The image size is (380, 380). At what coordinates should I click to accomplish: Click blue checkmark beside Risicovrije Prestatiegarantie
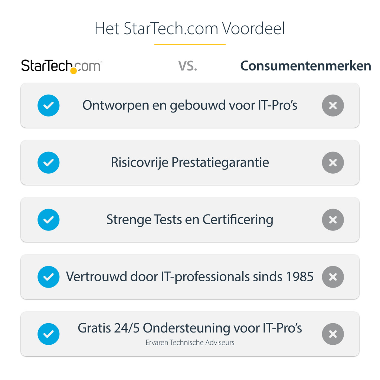[x=49, y=163]
